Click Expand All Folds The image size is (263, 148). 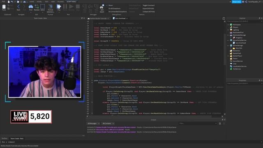coord(148,9)
